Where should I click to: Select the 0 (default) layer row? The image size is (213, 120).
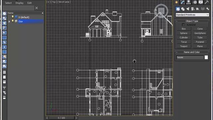point(26,17)
